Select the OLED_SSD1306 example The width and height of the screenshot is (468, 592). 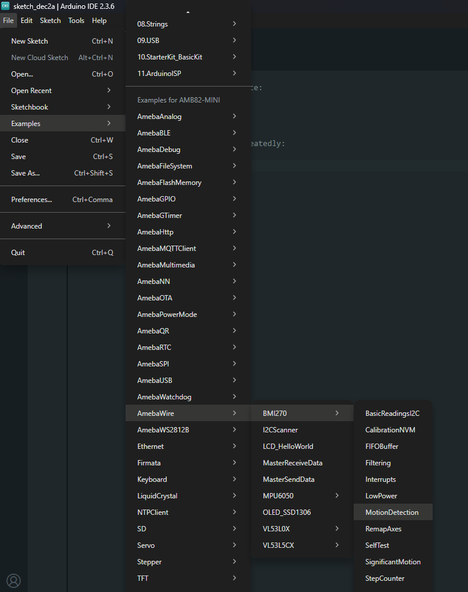click(287, 512)
